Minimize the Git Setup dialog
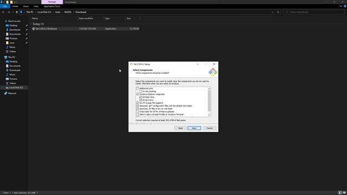 click(x=197, y=64)
